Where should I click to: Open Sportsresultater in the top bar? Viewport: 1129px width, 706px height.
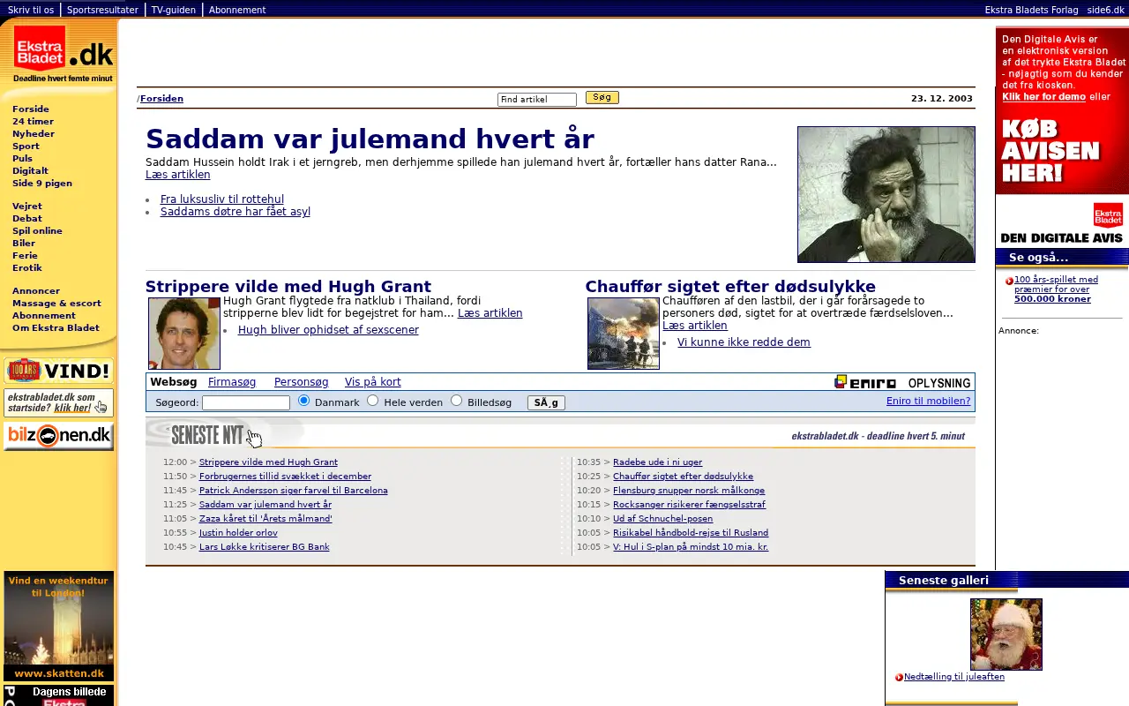click(x=102, y=10)
